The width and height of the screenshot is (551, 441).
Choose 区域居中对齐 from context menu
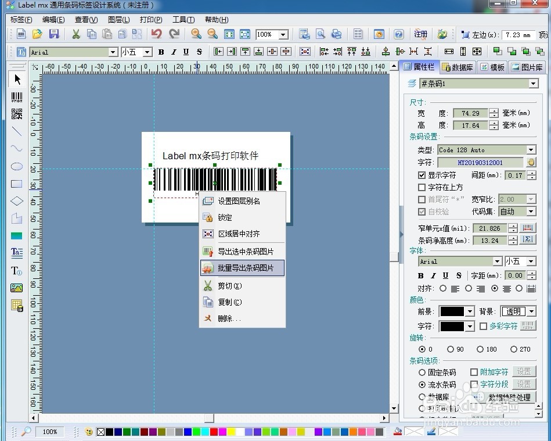point(242,234)
